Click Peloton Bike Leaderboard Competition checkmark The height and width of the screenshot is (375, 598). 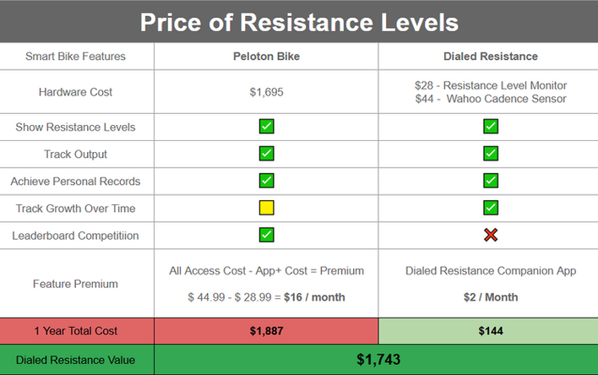tap(266, 235)
